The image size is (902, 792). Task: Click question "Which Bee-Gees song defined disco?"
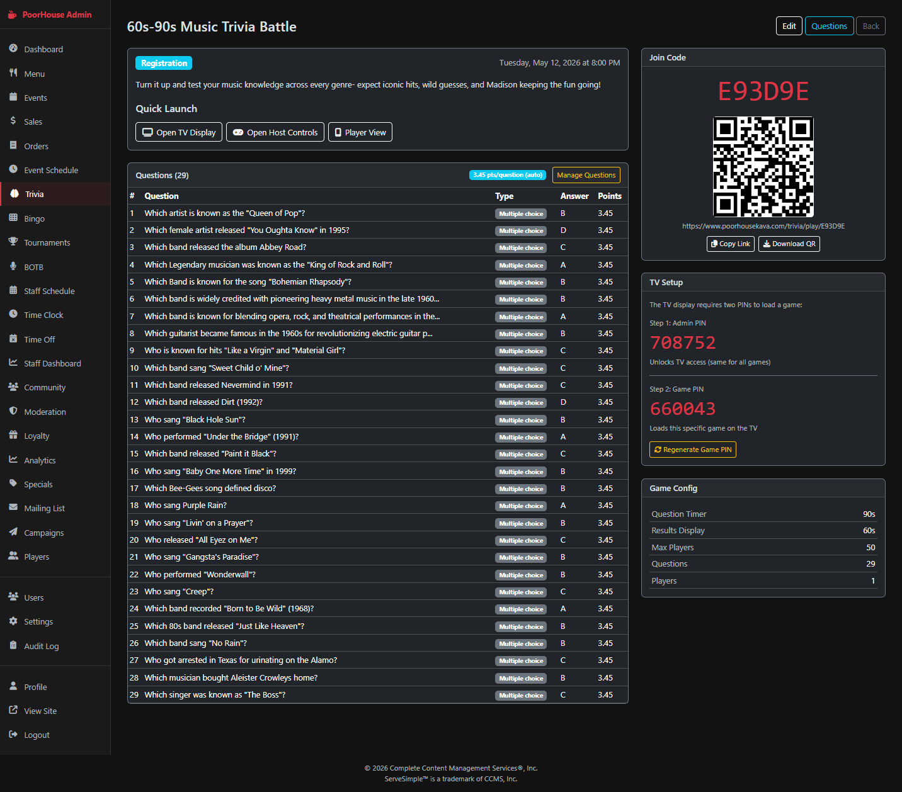(210, 489)
